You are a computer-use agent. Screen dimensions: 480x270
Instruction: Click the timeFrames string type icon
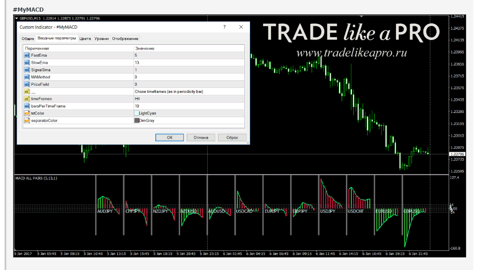pos(27,99)
